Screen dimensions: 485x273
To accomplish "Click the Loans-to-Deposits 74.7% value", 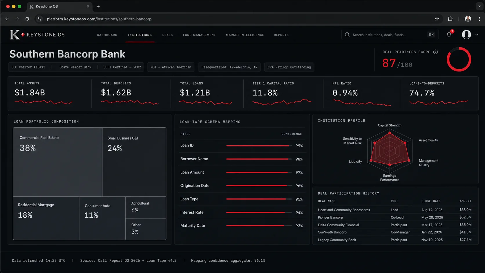I will pyautogui.click(x=421, y=93).
